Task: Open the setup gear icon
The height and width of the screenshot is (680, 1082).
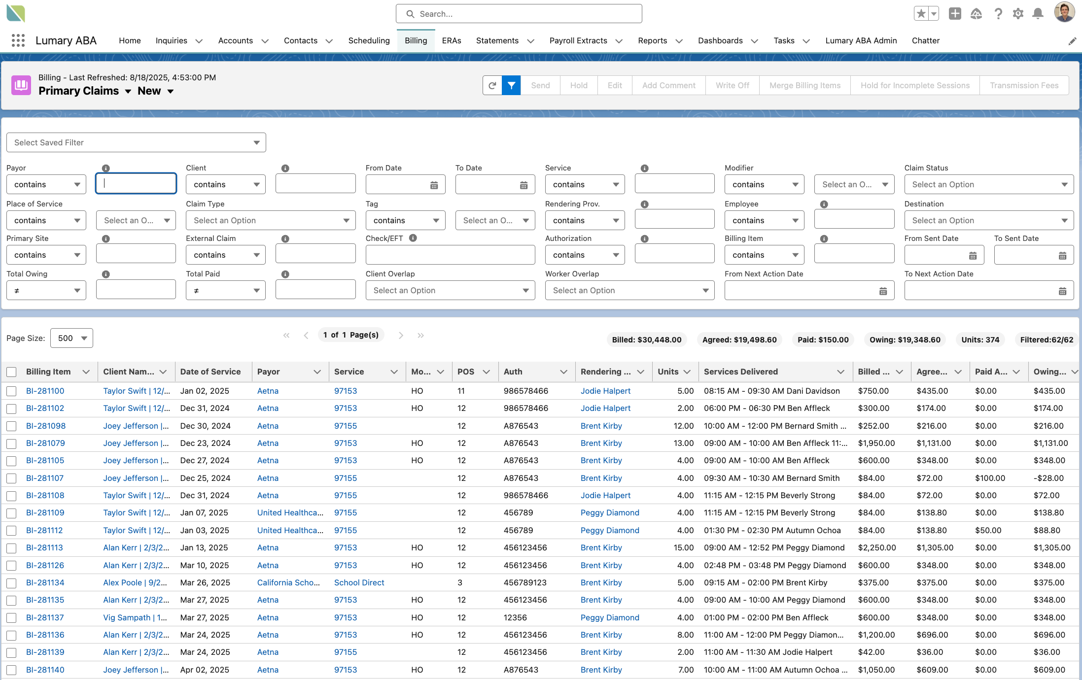Action: pos(1018,14)
